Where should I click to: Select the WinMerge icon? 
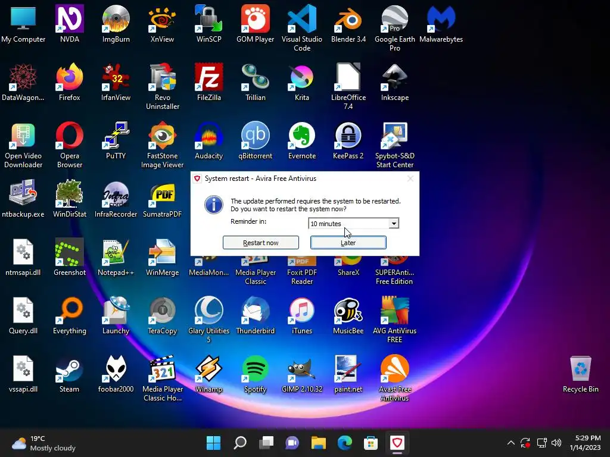162,257
